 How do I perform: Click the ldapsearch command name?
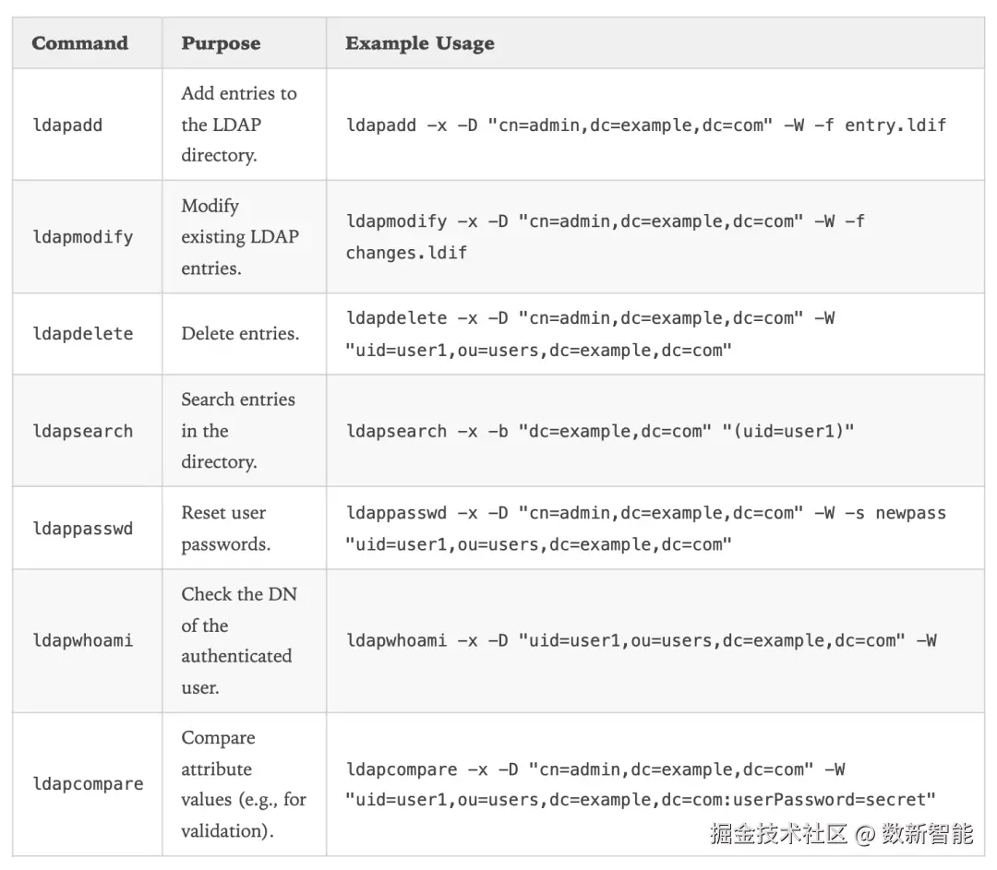tap(83, 431)
